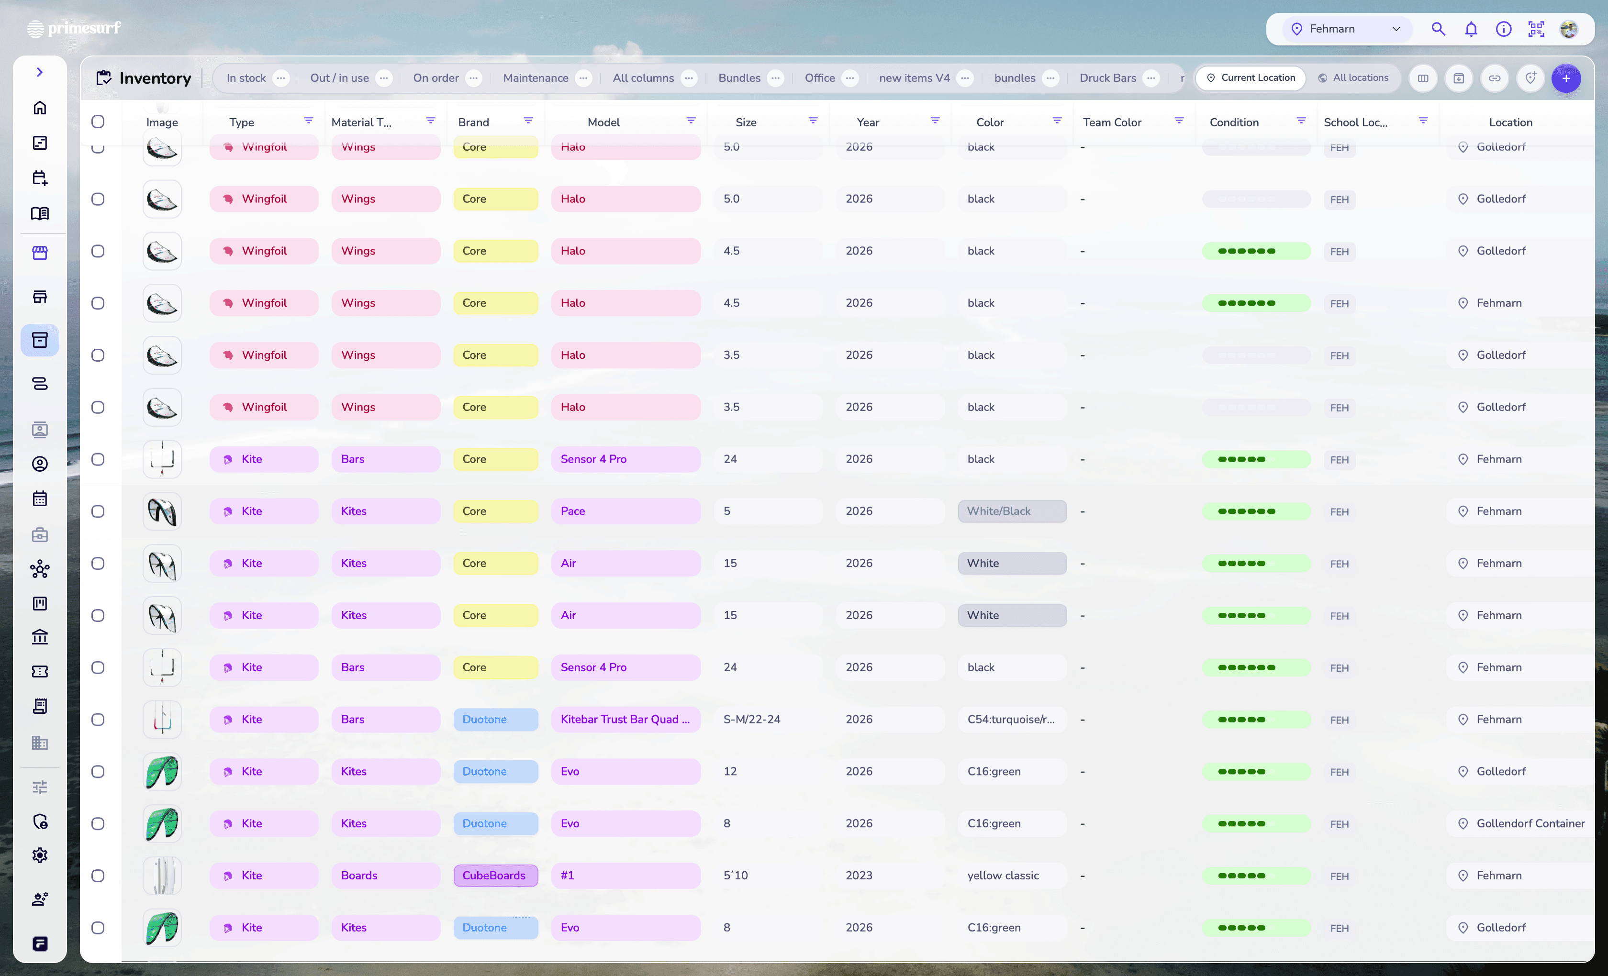Select the Gollendorf Container Evo row checkbox
This screenshot has height=976, width=1608.
coord(98,823)
